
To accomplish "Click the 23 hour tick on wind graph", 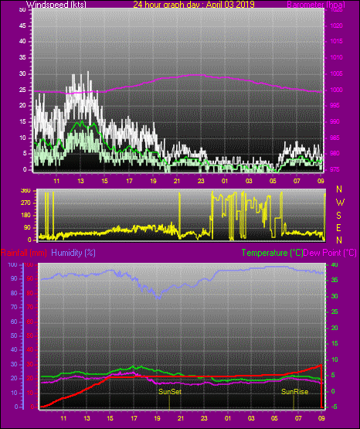I will [x=201, y=181].
